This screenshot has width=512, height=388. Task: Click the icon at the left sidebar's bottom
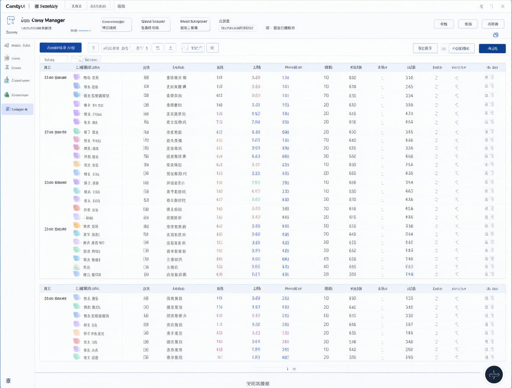[9, 381]
